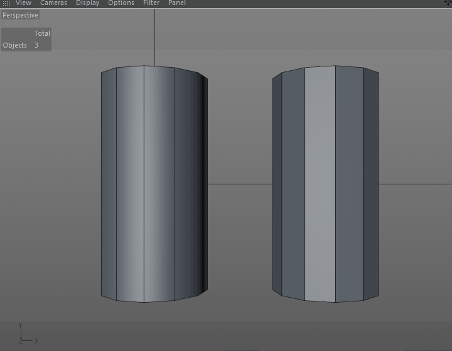452x351 pixels.
Task: Open the Options menu
Action: [121, 3]
